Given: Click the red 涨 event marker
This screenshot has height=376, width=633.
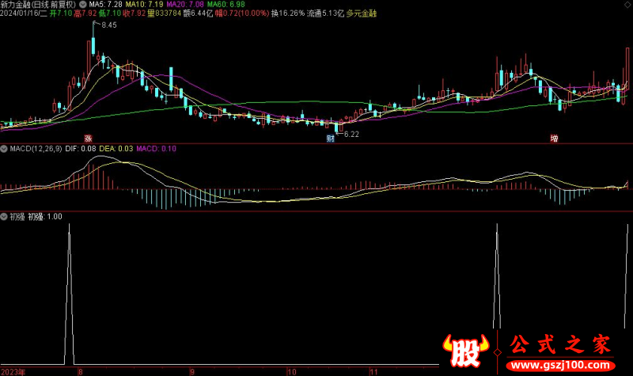Looking at the screenshot, I should 89,138.
